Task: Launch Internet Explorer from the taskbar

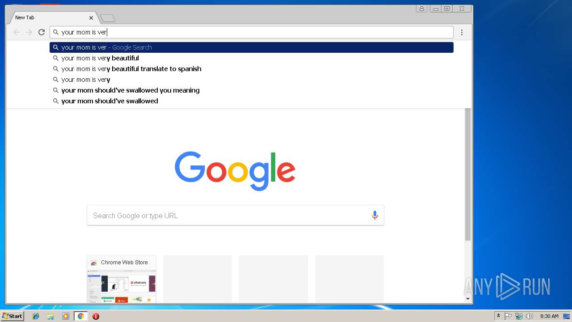Action: point(36,316)
